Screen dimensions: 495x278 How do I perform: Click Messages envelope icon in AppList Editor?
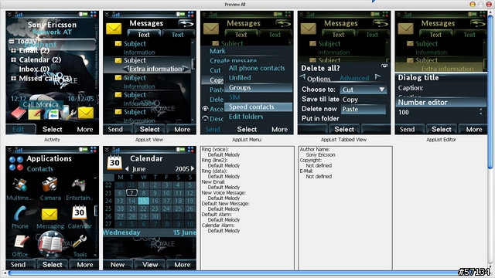click(x=405, y=29)
